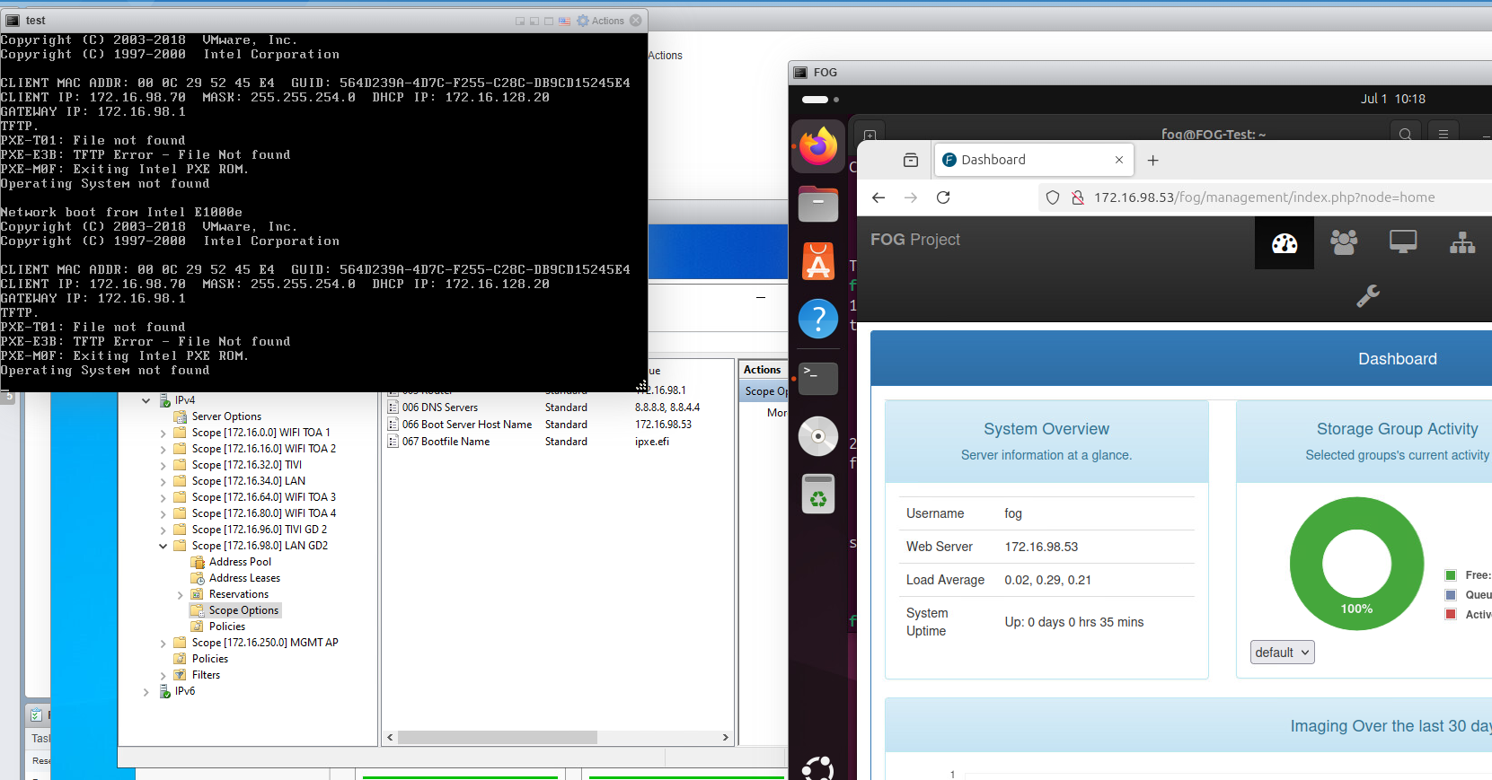
Task: Expand the IPv6 node
Action: point(146,692)
